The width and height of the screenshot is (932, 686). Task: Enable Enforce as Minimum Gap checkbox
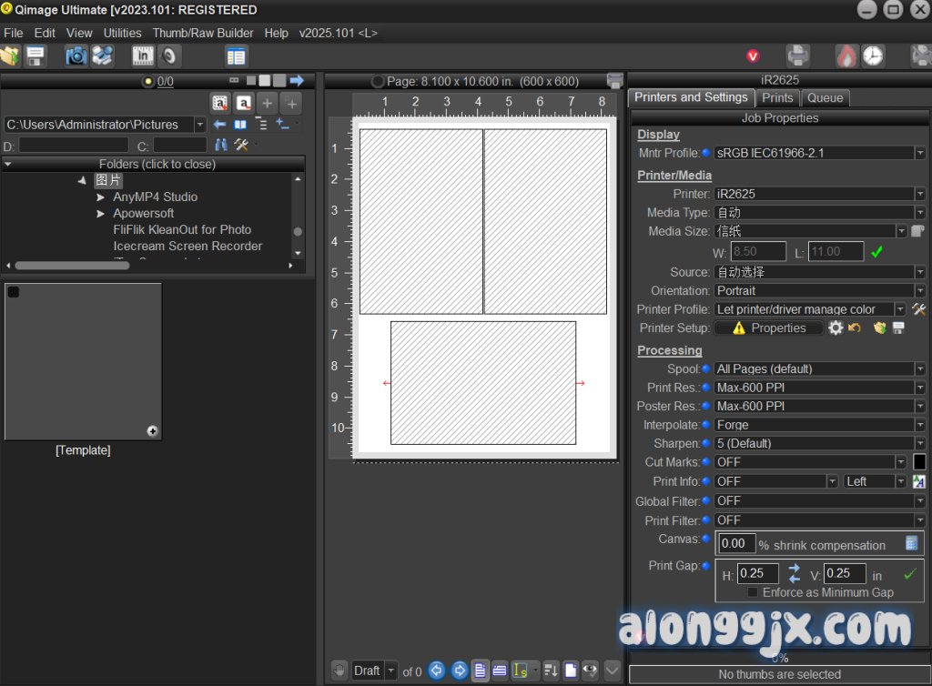point(753,592)
